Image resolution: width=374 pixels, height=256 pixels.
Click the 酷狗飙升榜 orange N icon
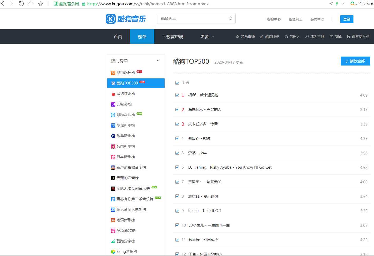point(113,73)
